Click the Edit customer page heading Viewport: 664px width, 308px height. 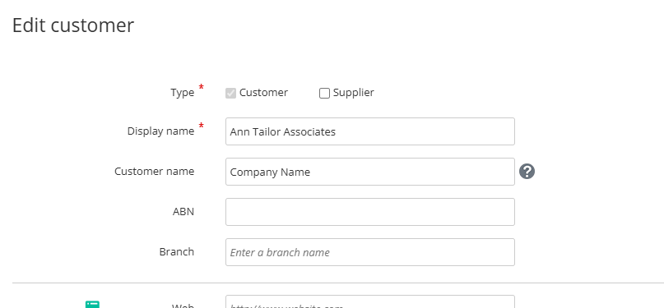(73, 25)
